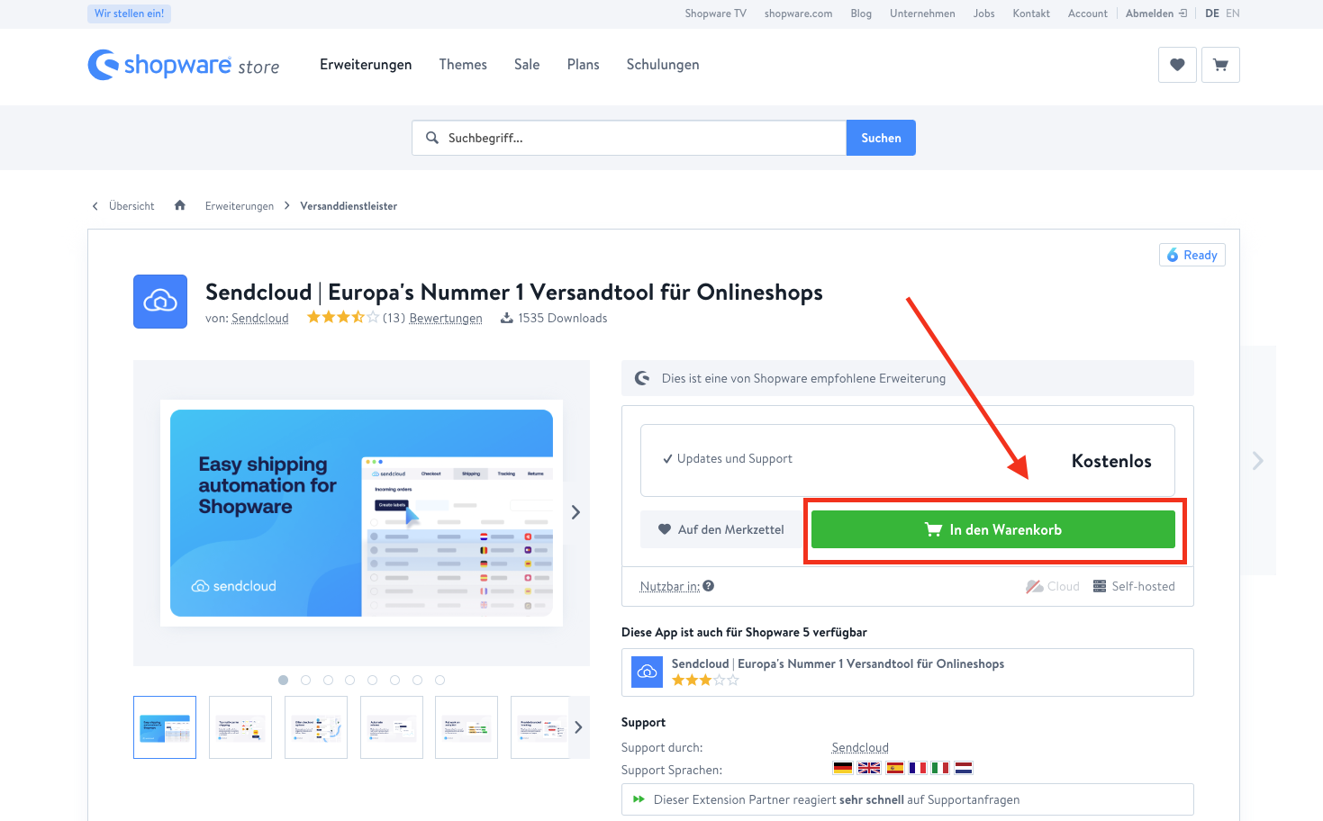The height and width of the screenshot is (821, 1323).
Task: Click the Dutch flag support language
Action: click(x=964, y=768)
